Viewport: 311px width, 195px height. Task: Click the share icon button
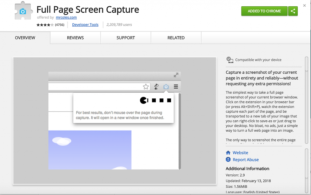click(x=293, y=11)
